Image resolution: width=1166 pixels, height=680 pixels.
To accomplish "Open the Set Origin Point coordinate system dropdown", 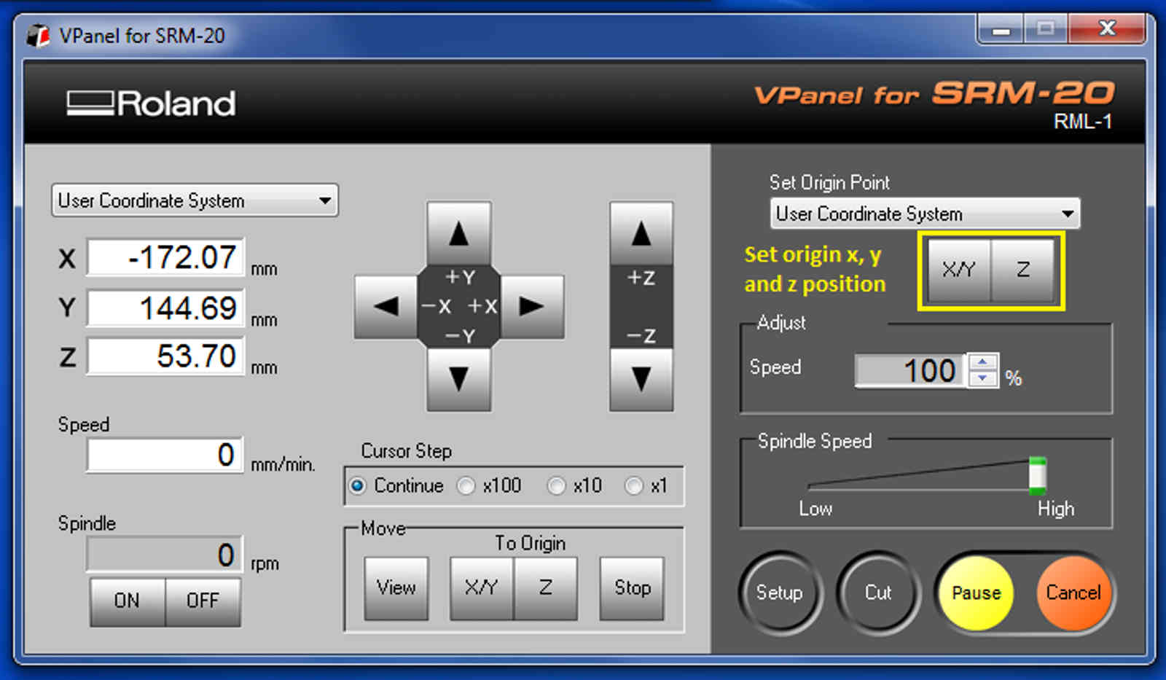I will [925, 214].
